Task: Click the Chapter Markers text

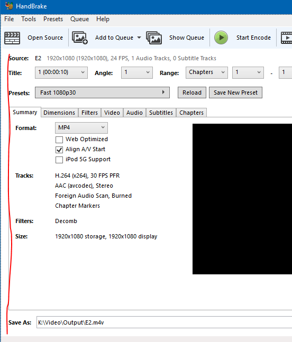Action: pos(77,206)
